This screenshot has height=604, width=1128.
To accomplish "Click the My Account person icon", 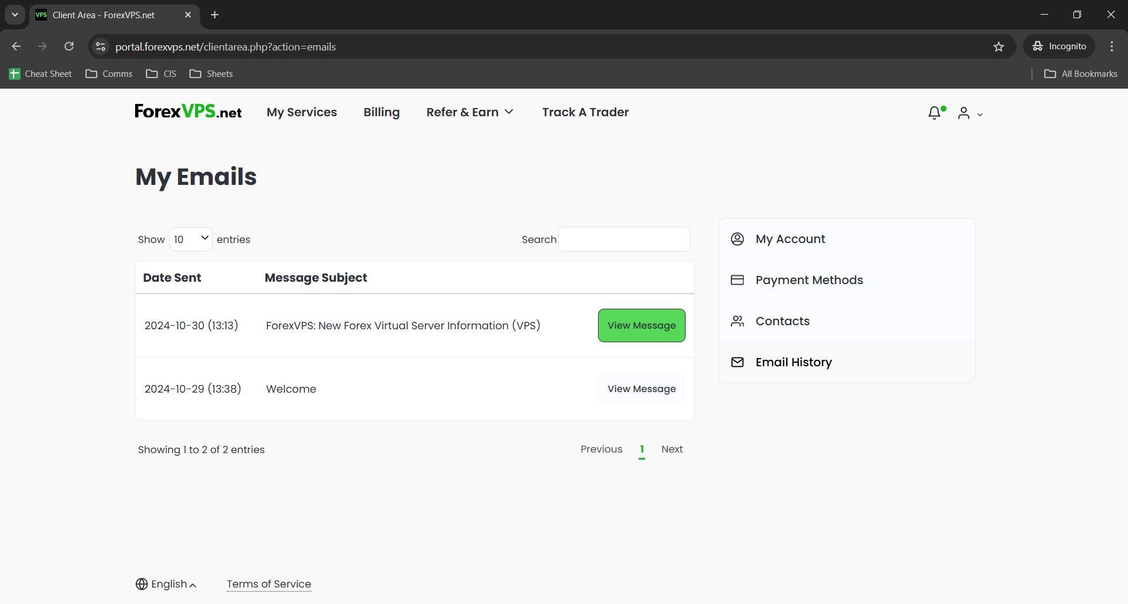I will [737, 239].
